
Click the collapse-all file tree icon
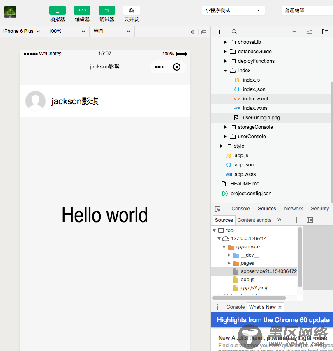(x=310, y=32)
